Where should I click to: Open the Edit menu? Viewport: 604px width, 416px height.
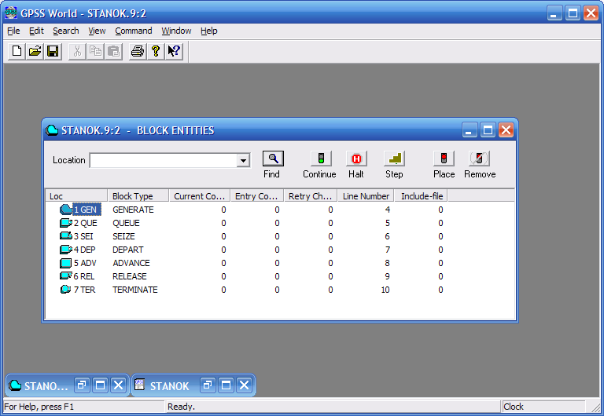point(37,31)
